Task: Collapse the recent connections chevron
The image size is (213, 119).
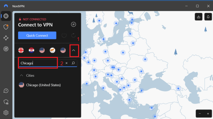Action: pos(73,50)
